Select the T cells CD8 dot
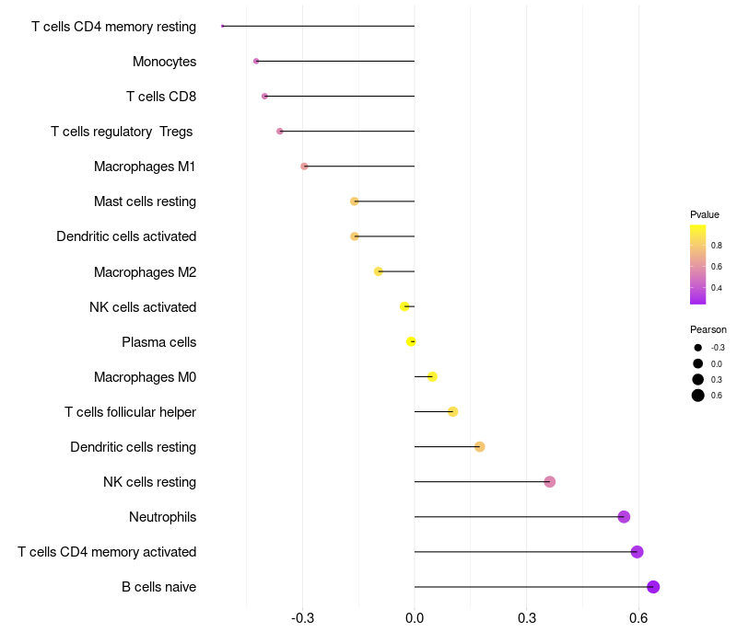 264,97
